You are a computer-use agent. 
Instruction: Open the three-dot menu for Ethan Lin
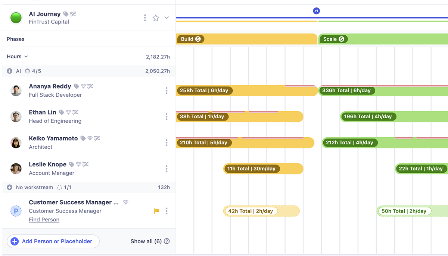click(x=167, y=116)
